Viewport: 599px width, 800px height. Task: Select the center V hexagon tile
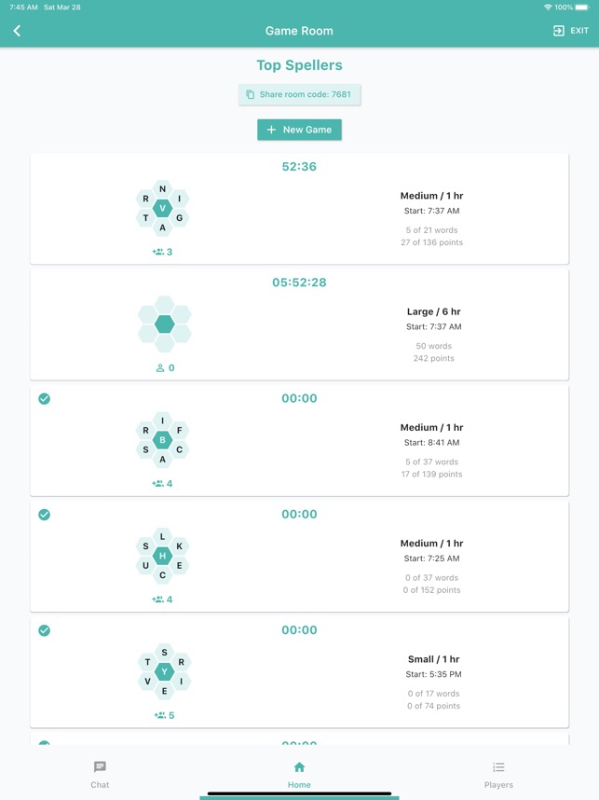click(x=163, y=208)
